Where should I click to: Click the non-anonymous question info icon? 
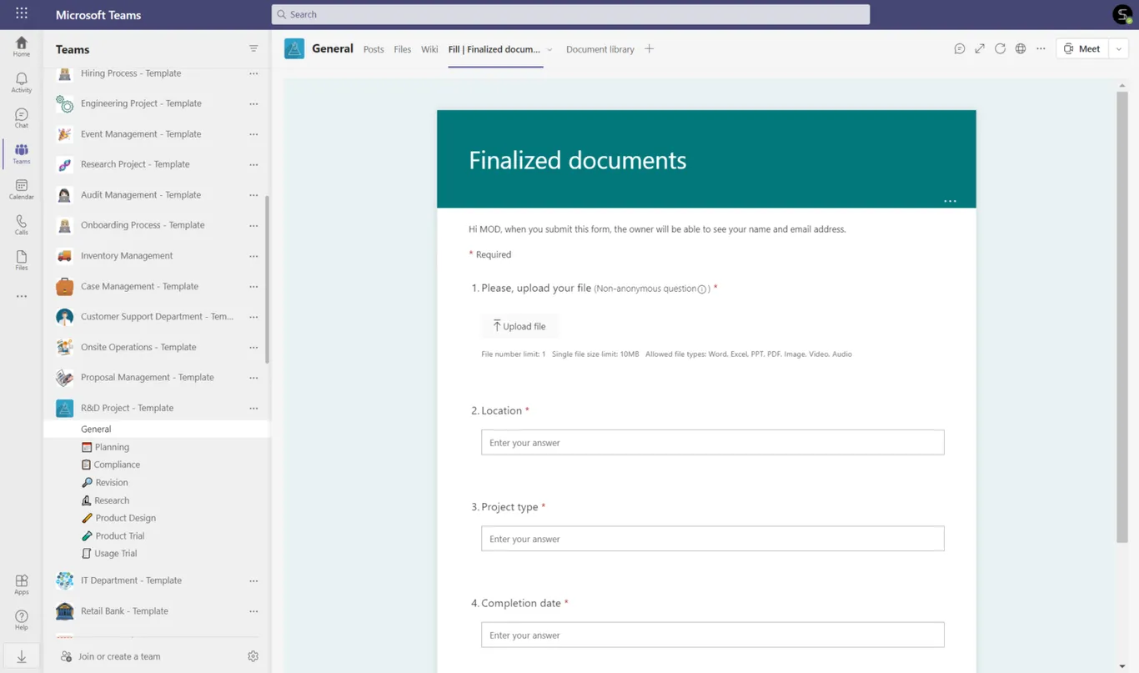coord(702,289)
